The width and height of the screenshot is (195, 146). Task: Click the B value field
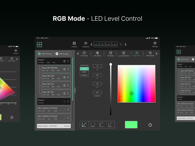97,84
